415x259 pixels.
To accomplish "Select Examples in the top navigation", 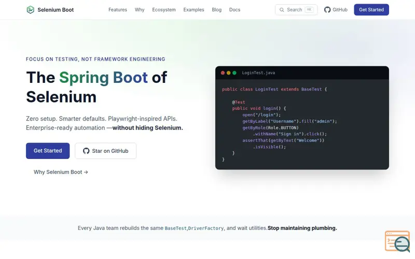I will [x=193, y=10].
